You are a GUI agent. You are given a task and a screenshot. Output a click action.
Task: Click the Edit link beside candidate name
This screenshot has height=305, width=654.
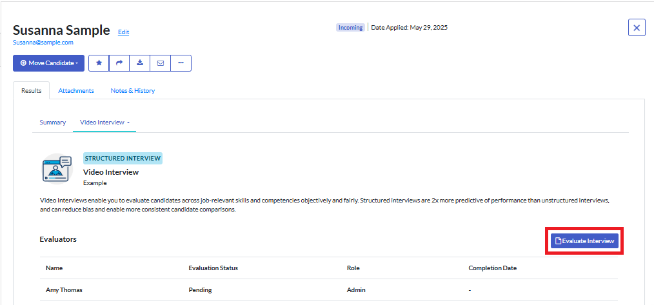123,32
